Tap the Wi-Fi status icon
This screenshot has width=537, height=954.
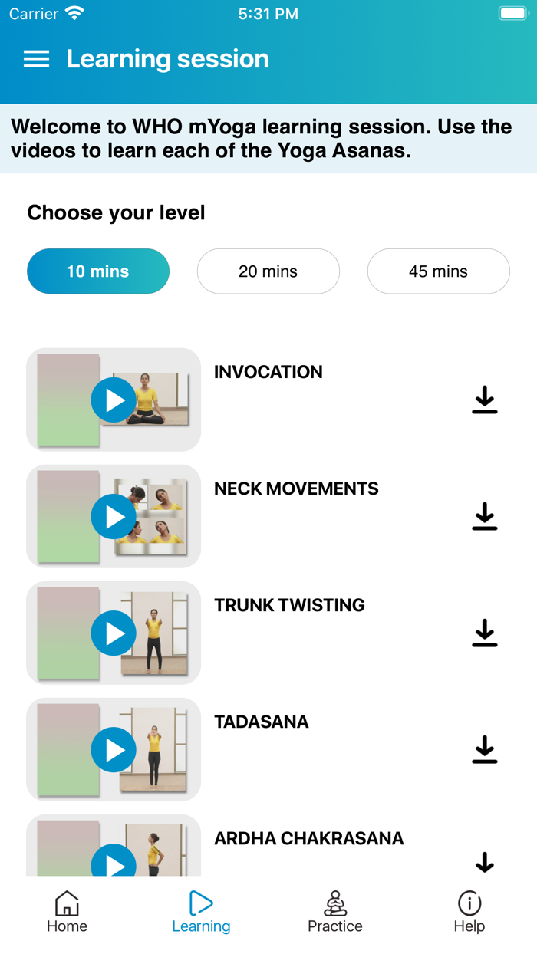pyautogui.click(x=74, y=12)
